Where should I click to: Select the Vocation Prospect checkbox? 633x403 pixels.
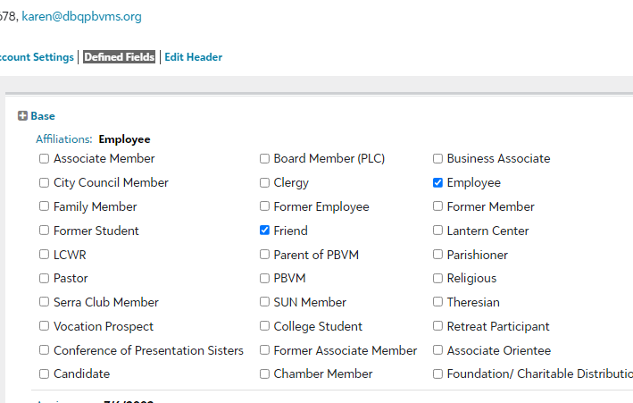pos(45,327)
